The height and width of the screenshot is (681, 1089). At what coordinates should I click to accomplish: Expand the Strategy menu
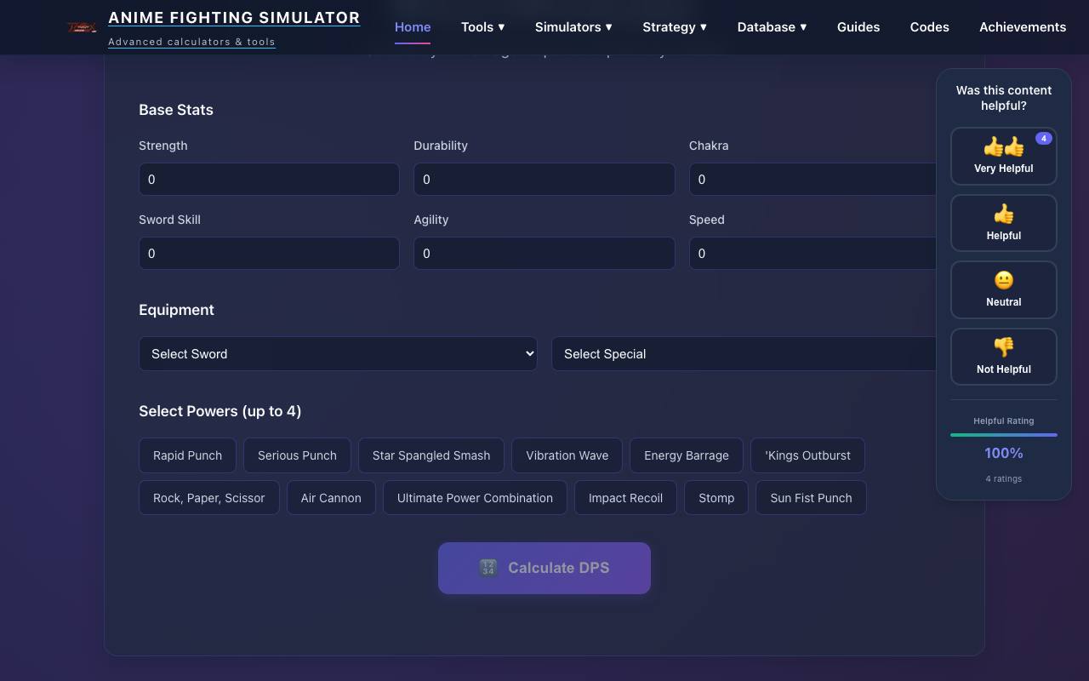coord(675,27)
